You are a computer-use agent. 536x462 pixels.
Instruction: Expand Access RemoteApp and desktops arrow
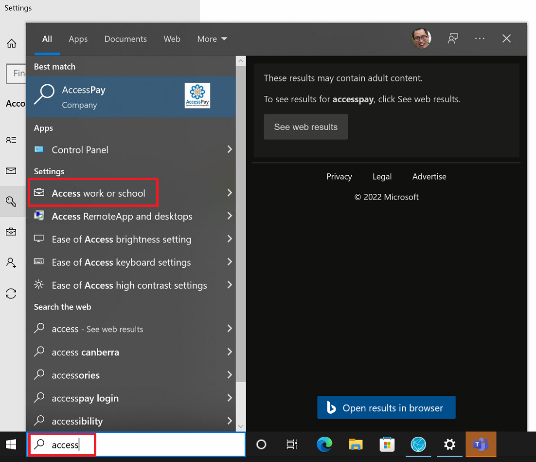coord(230,216)
